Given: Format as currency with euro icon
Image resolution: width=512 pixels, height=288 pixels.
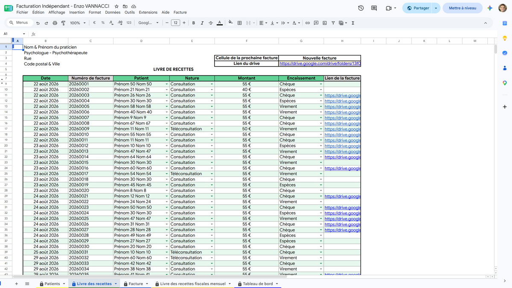Looking at the screenshot, I should pos(94,23).
